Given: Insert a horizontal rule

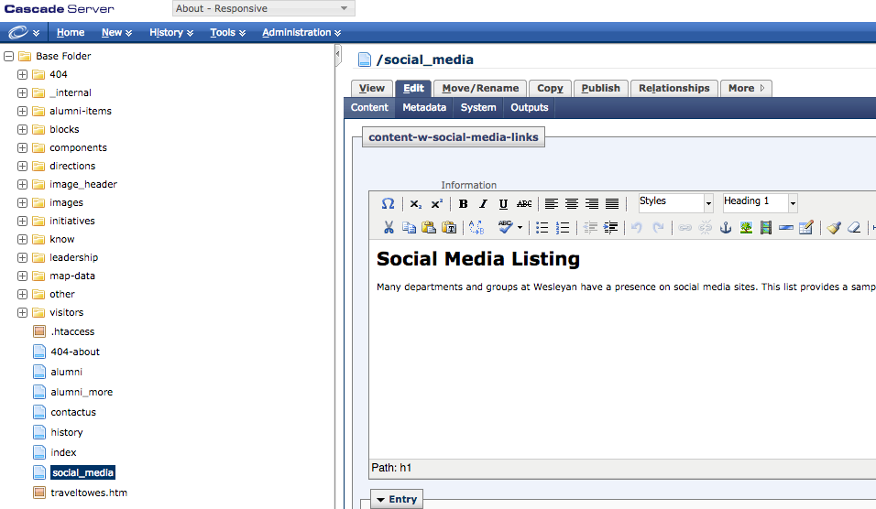Looking at the screenshot, I should [x=786, y=227].
